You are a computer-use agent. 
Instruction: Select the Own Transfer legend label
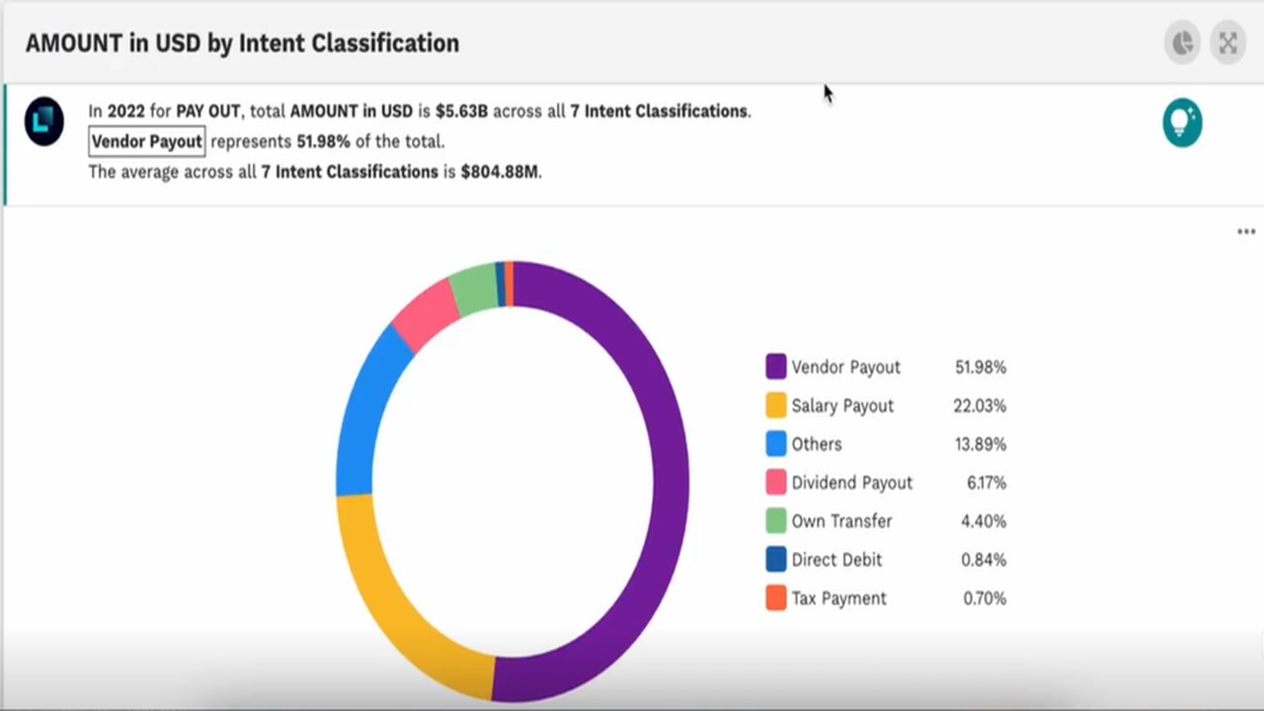point(841,521)
